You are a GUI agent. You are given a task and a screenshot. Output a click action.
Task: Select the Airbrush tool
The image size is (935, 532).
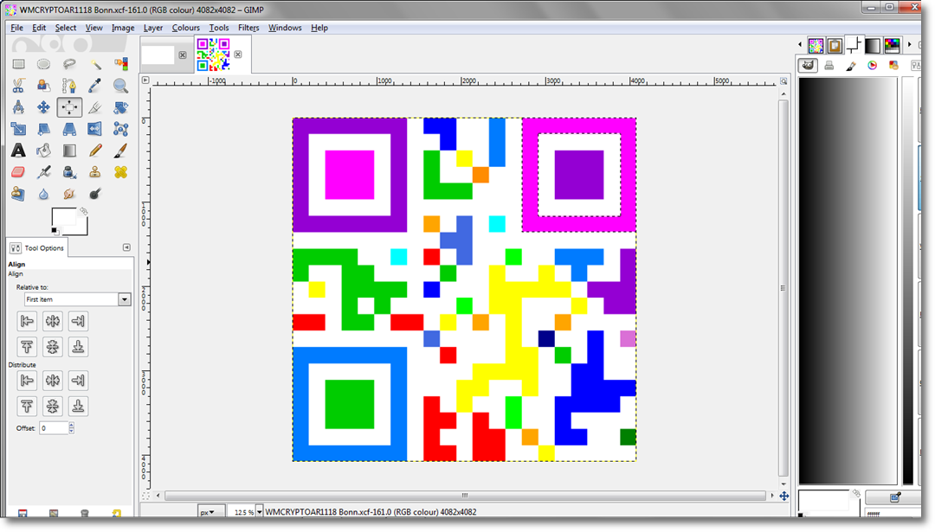[43, 172]
